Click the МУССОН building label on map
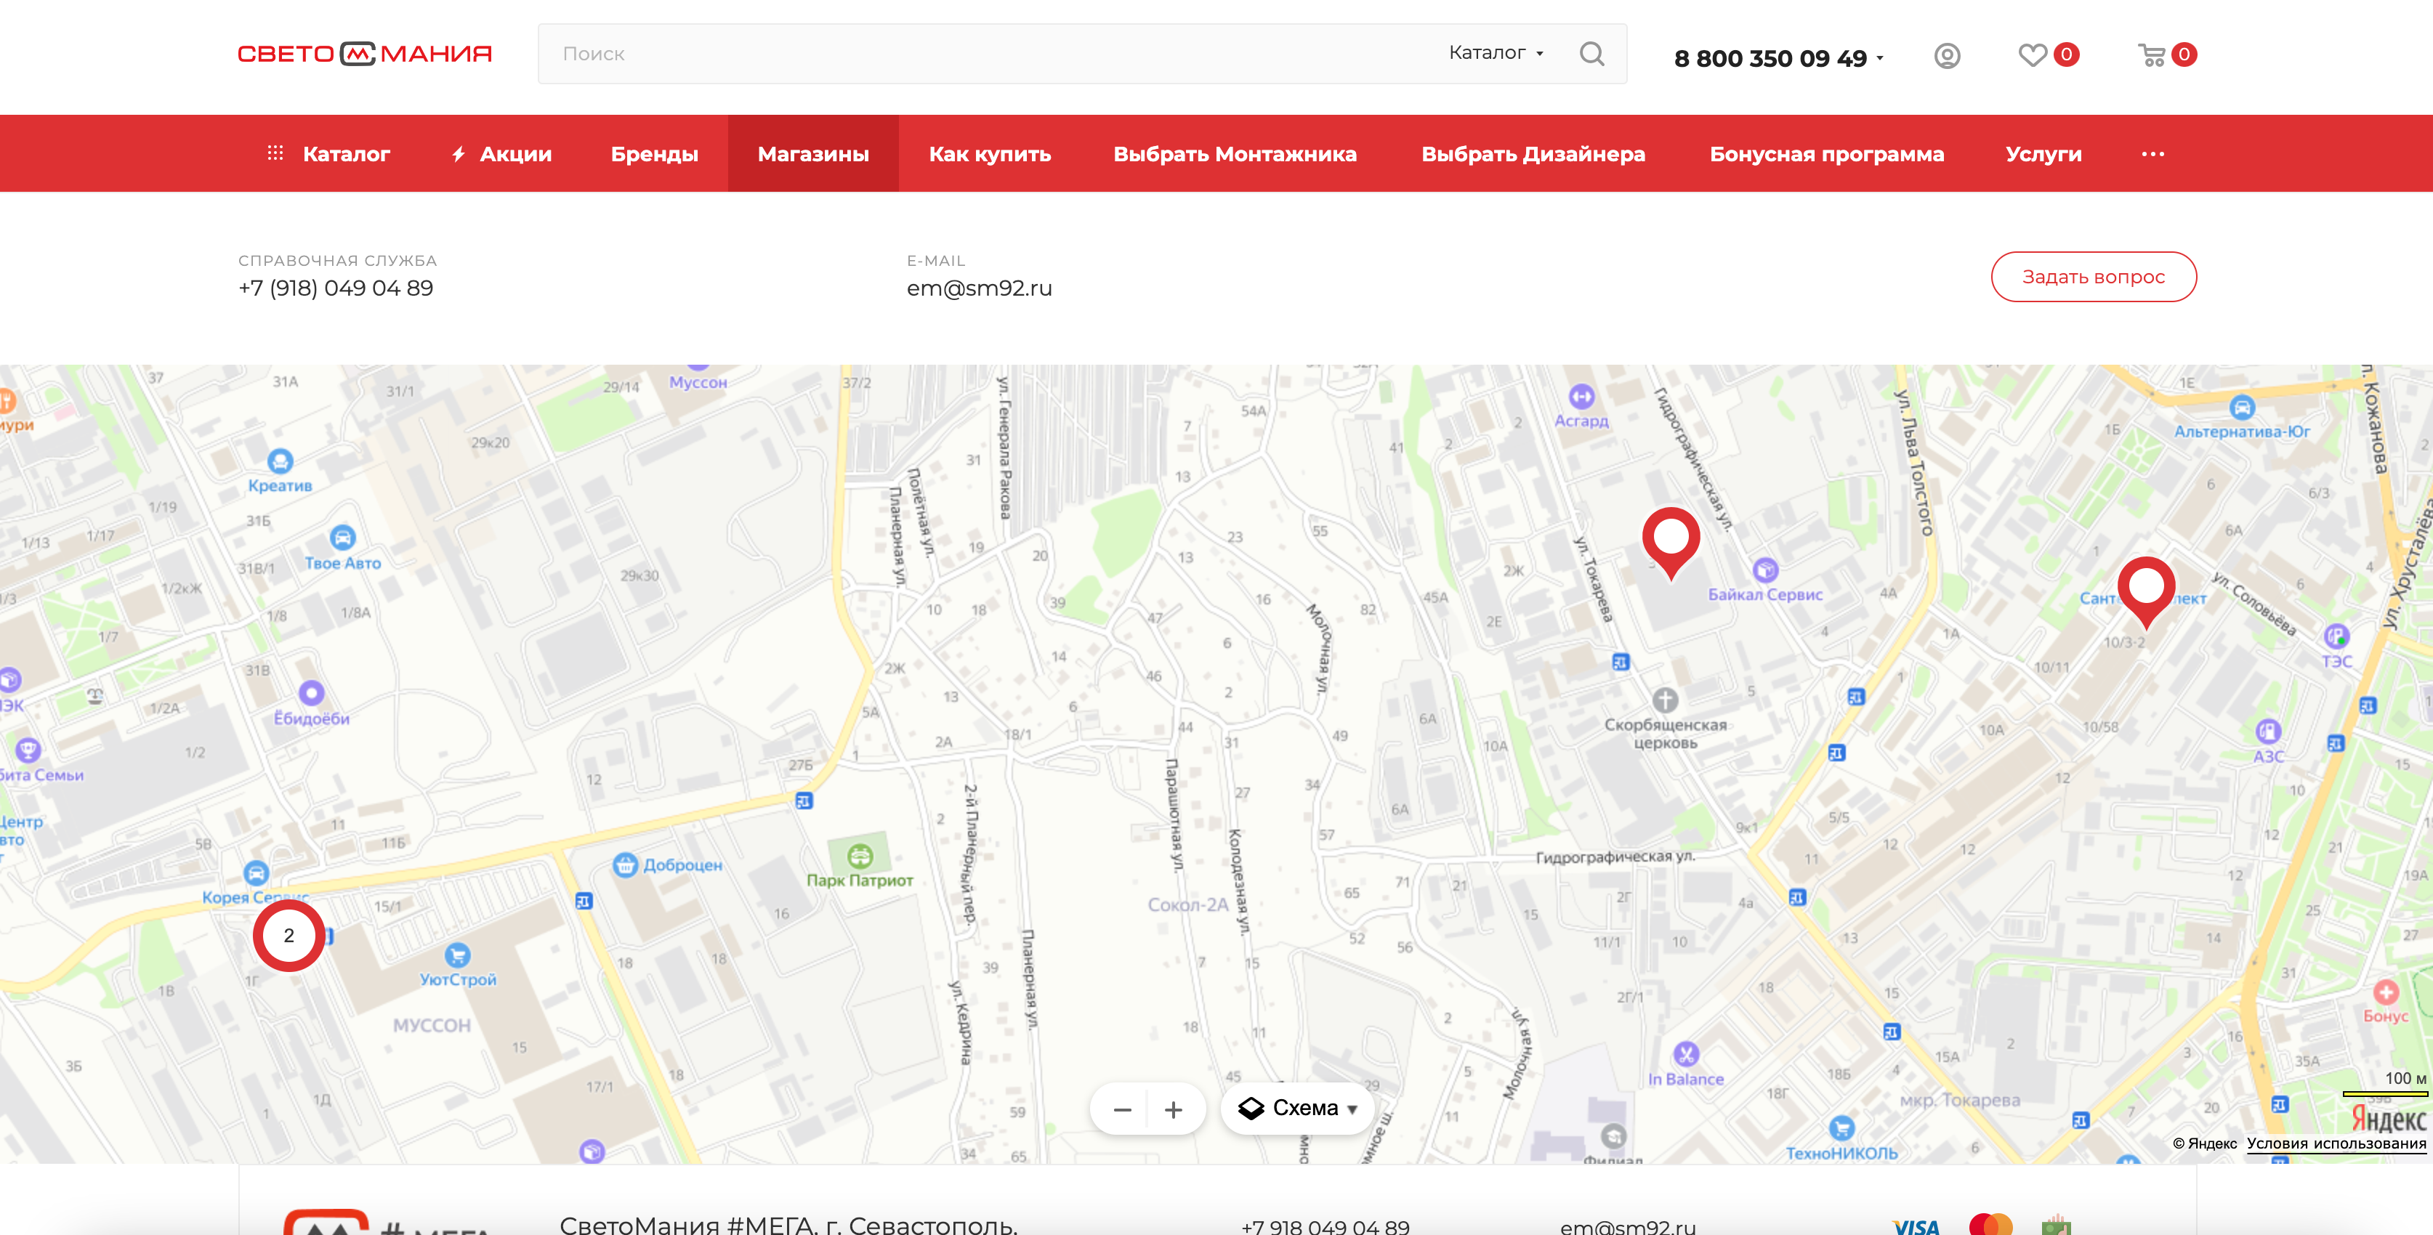The height and width of the screenshot is (1235, 2433). point(432,1025)
